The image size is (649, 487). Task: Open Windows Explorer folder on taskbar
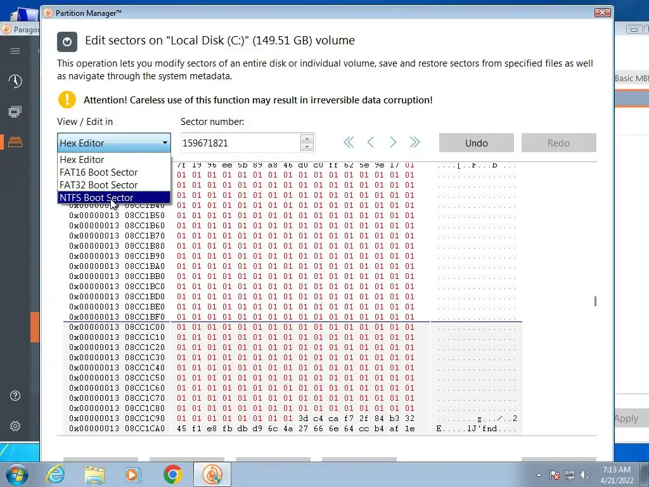pos(94,474)
